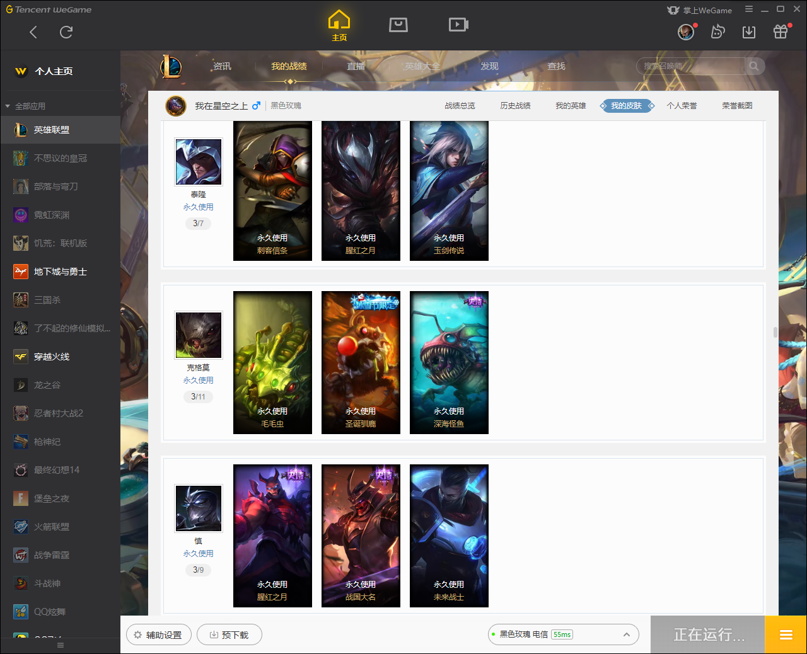Select 忍者村大战2 game entry

[x=61, y=413]
